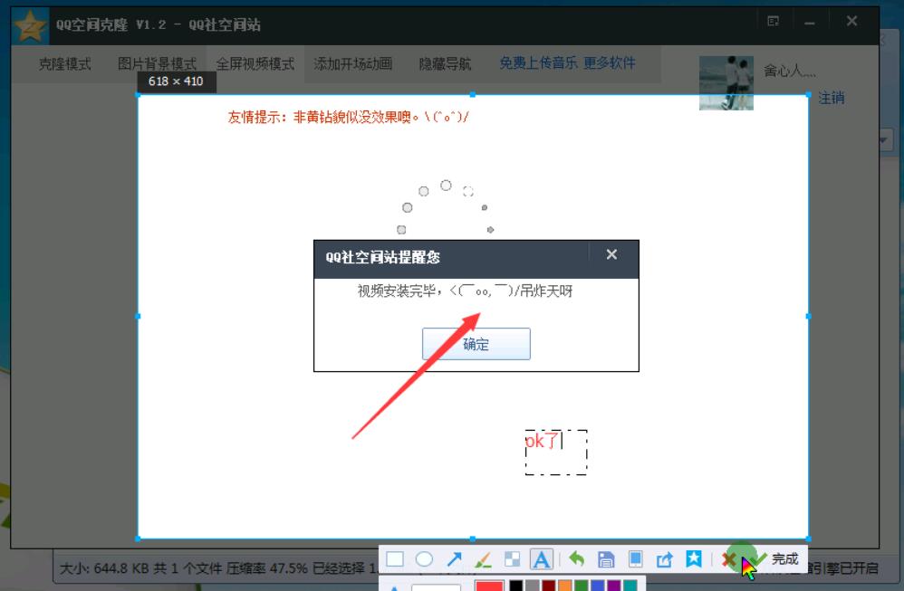
Task: Close the QQ社空间站提醒您 dialog
Action: coord(611,254)
